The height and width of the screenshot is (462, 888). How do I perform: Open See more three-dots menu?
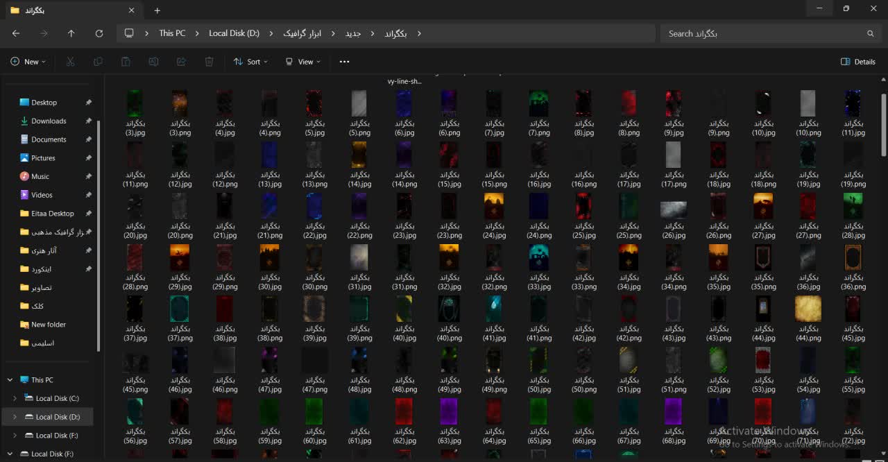click(344, 62)
